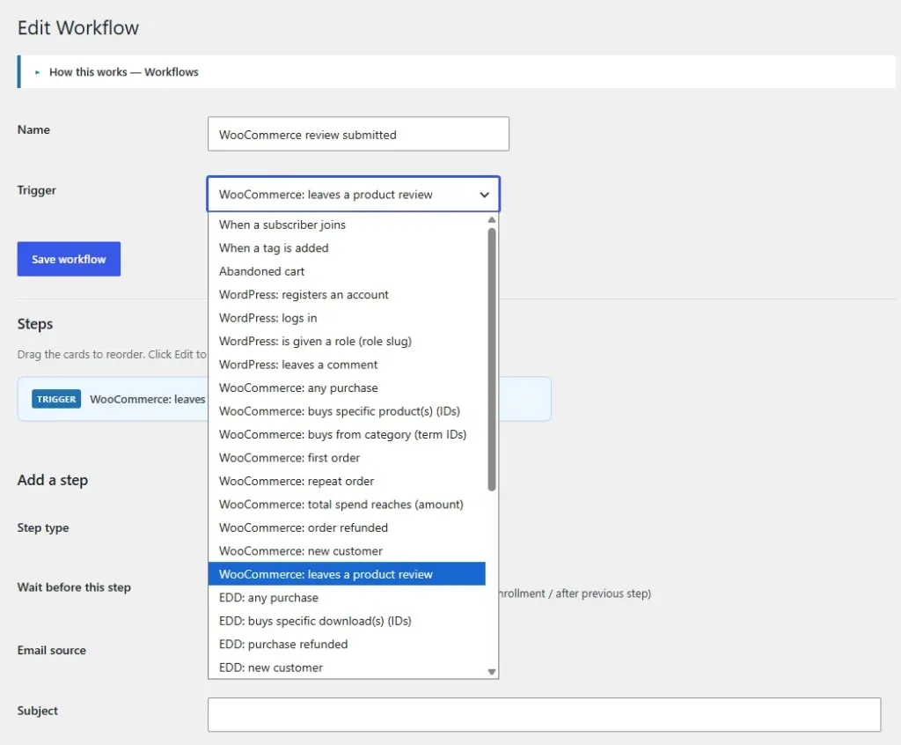Pick 'WooCommerce: repeat order' trigger
Screen dimensions: 901x745
click(x=347, y=481)
